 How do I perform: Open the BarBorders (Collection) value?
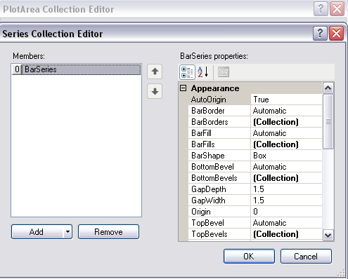[x=287, y=122]
